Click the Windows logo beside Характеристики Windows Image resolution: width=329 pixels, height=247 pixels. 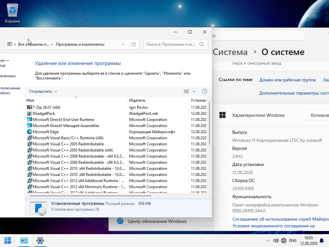222,115
